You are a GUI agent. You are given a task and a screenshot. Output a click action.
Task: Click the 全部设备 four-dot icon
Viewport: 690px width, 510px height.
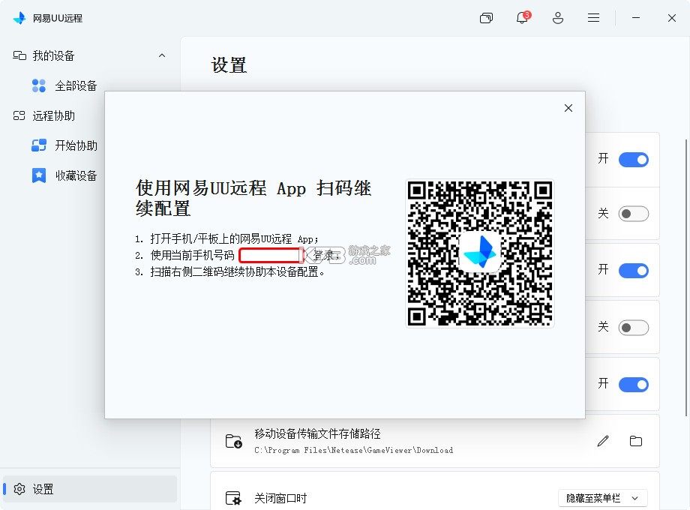pyautogui.click(x=39, y=85)
